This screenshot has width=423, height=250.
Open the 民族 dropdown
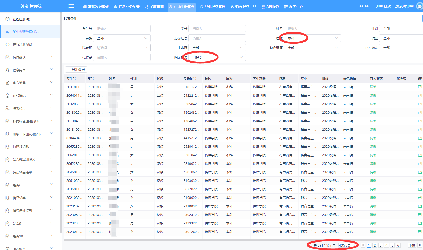click(x=122, y=38)
